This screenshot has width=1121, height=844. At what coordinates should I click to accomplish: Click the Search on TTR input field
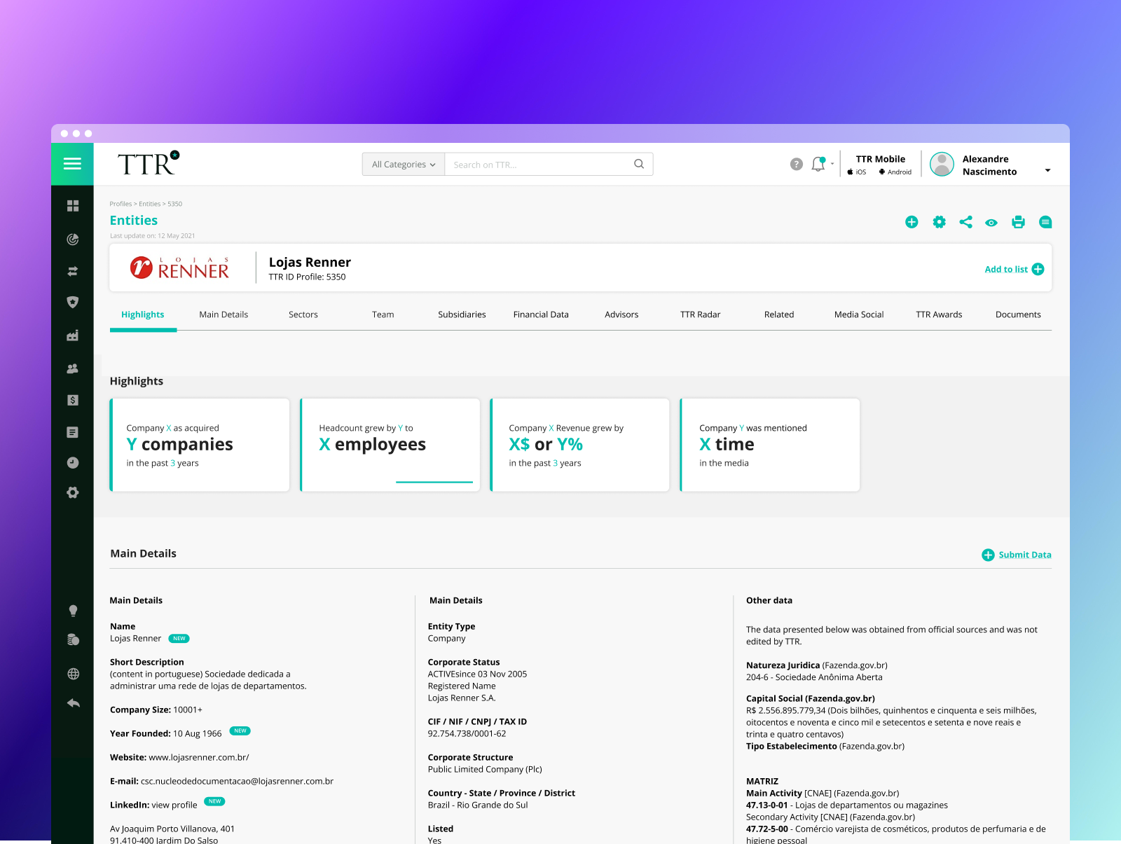click(539, 165)
